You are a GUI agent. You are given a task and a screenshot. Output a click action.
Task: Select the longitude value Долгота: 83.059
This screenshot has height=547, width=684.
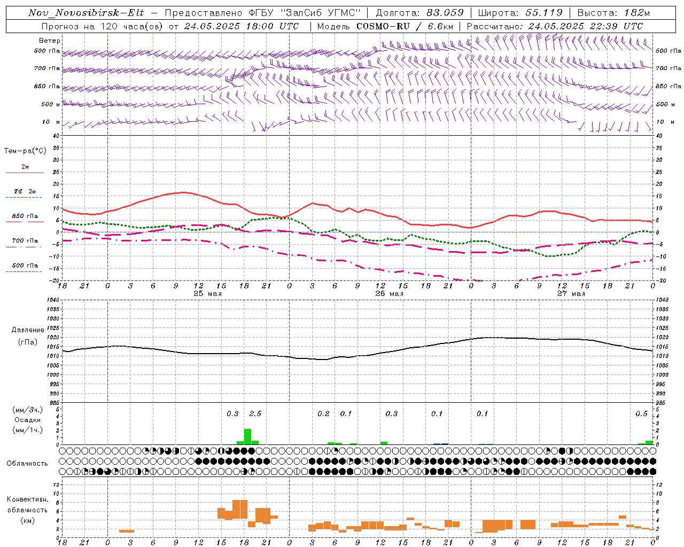419,13
